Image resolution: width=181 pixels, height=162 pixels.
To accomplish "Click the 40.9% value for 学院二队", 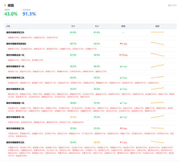I will [73, 78].
